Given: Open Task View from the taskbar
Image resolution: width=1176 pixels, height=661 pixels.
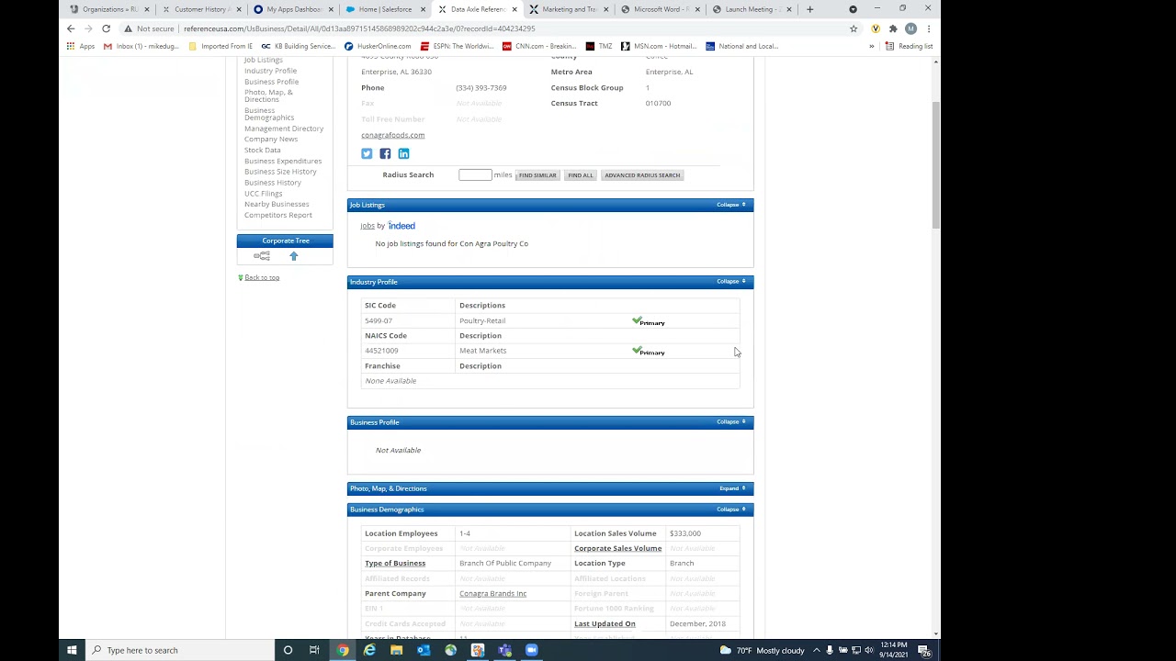Looking at the screenshot, I should [x=314, y=650].
